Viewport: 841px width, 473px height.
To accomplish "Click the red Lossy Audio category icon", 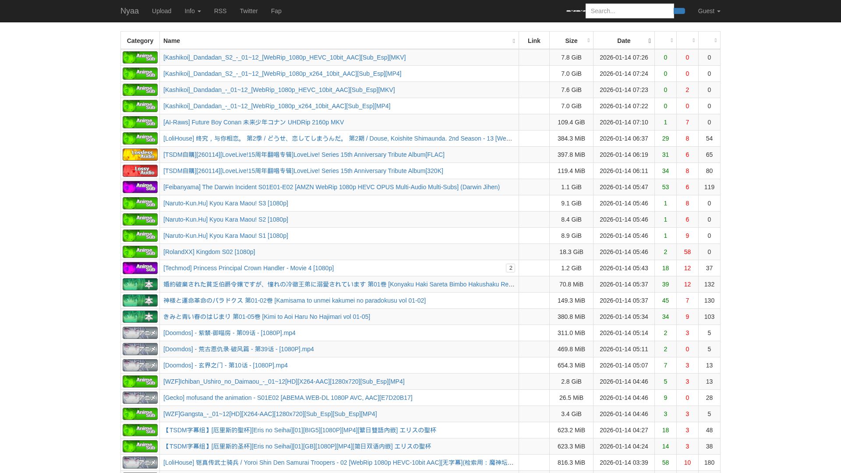I will 140,171.
